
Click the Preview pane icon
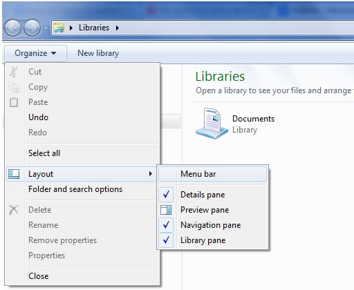pyautogui.click(x=166, y=210)
